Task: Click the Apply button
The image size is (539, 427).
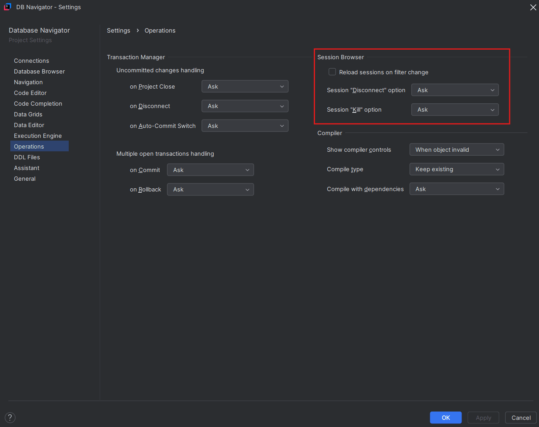Action: coord(483,417)
